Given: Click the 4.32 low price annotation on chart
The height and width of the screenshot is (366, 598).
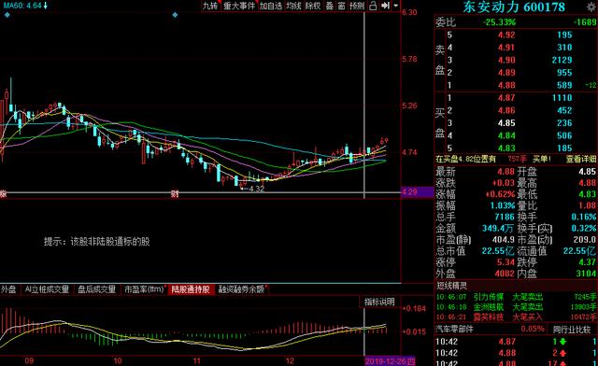Looking at the screenshot, I should [256, 189].
